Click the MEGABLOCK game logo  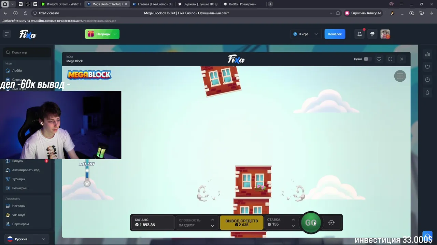coord(89,75)
